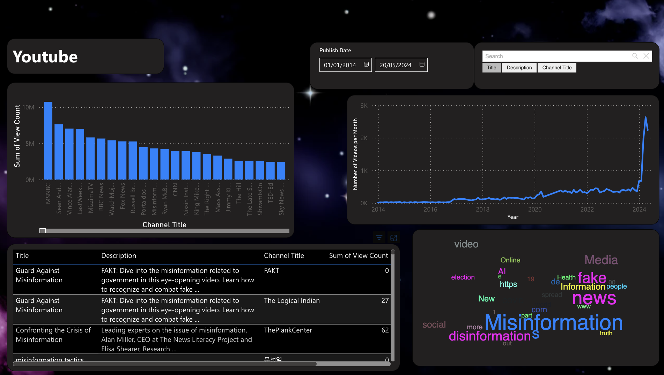Select the CNN bar in the chart
The height and width of the screenshot is (375, 664).
pyautogui.click(x=175, y=166)
